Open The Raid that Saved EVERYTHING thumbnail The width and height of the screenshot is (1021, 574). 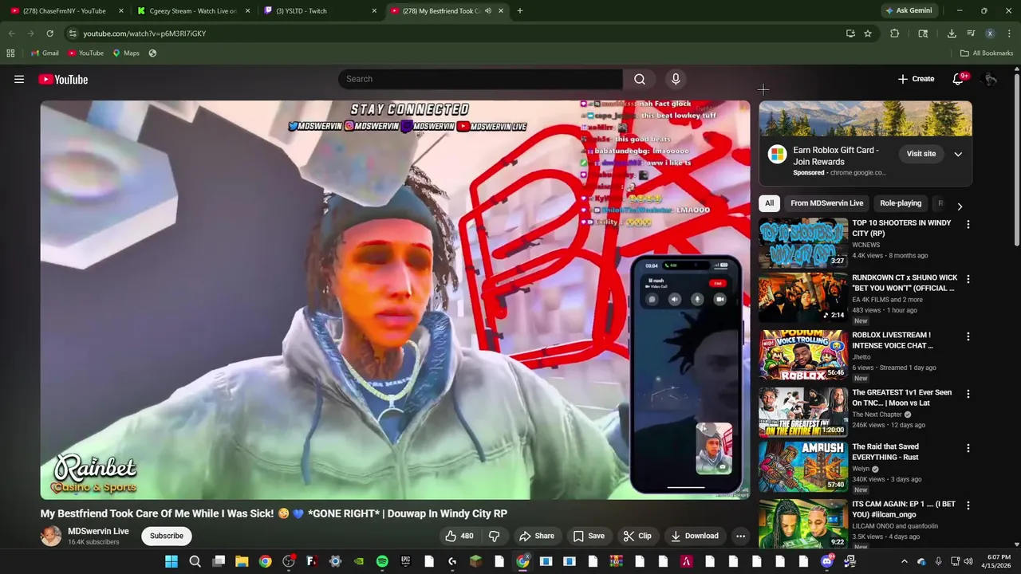[x=803, y=466]
